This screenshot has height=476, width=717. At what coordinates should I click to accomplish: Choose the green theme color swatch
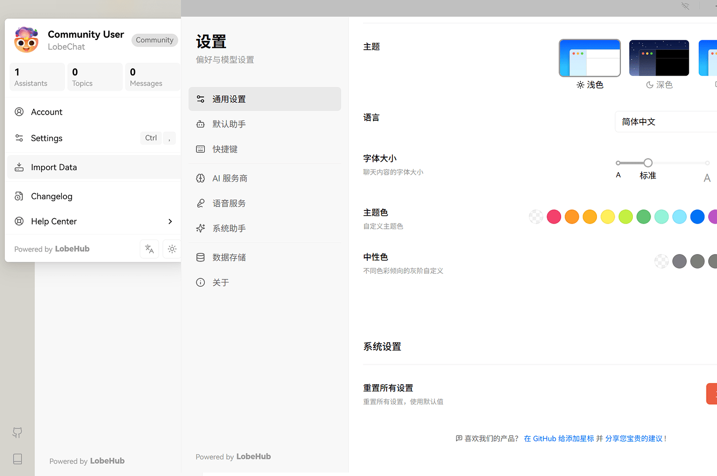(x=644, y=217)
